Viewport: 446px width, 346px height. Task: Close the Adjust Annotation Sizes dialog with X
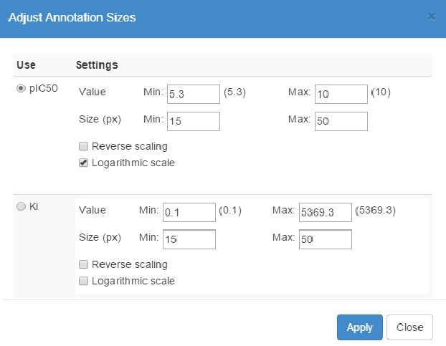tap(432, 17)
